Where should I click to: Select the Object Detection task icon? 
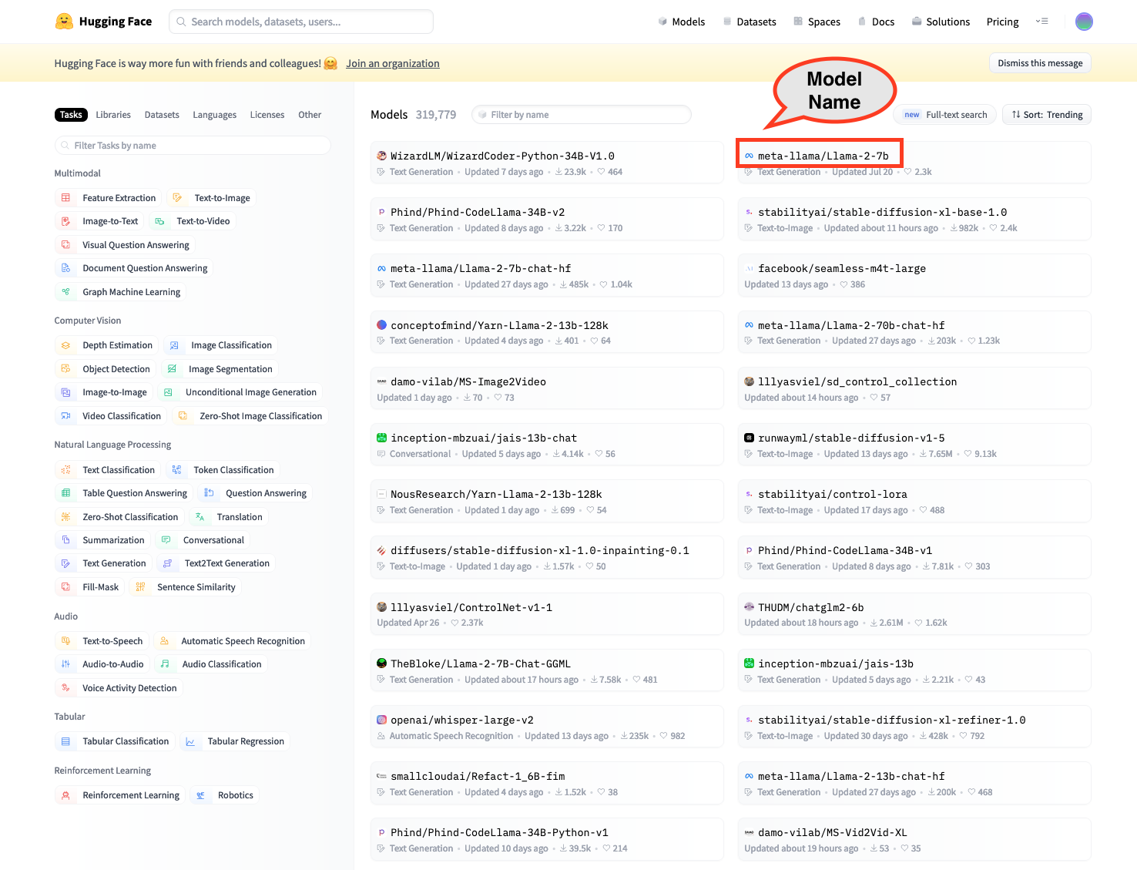67,368
